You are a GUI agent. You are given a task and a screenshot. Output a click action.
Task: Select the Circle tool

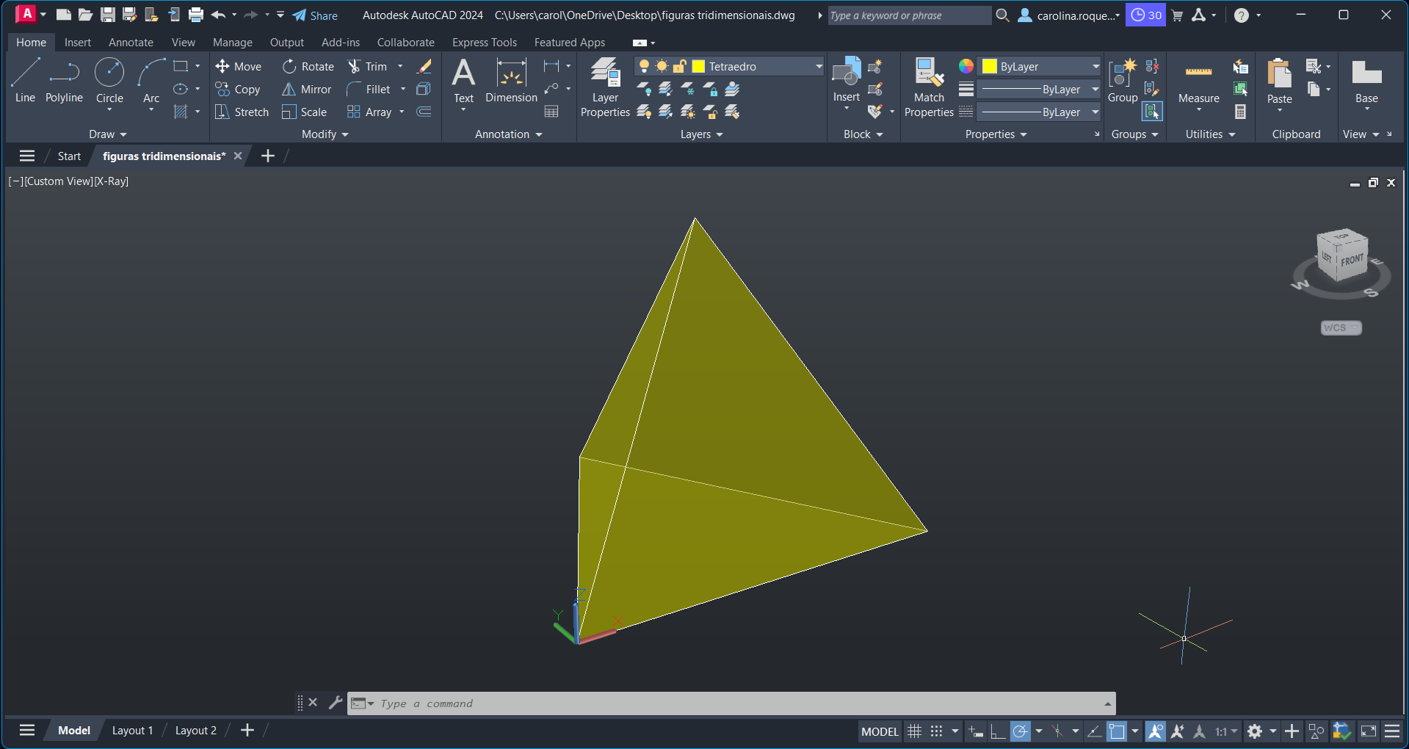109,81
